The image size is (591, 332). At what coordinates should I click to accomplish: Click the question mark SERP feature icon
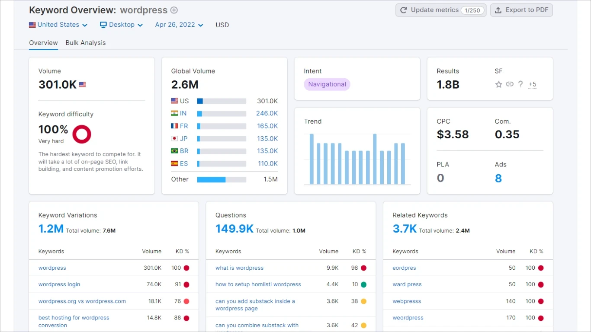(x=520, y=84)
